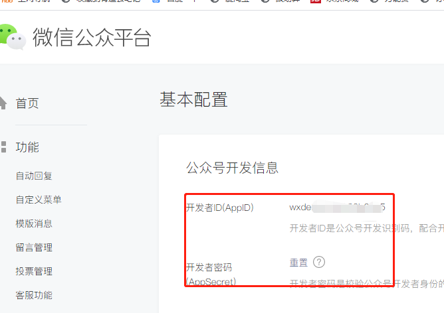Click the 重置 link for AppSecret

coord(298,263)
